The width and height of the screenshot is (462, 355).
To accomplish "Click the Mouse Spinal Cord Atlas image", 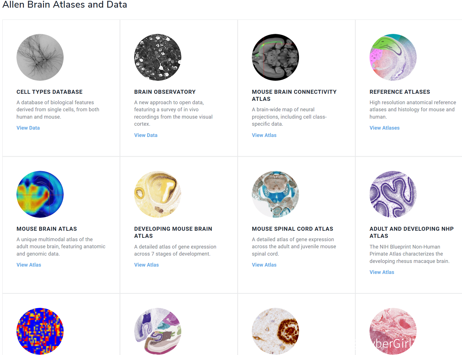I will [x=275, y=194].
